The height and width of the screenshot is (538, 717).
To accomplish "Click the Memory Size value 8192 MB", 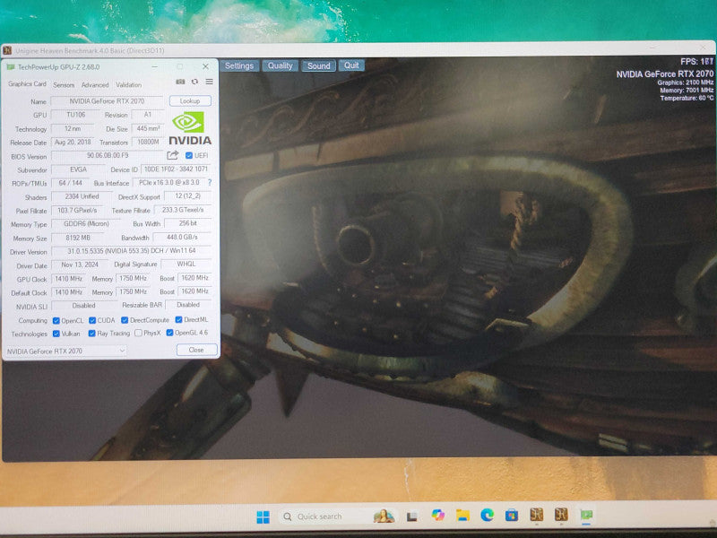I will point(77,238).
